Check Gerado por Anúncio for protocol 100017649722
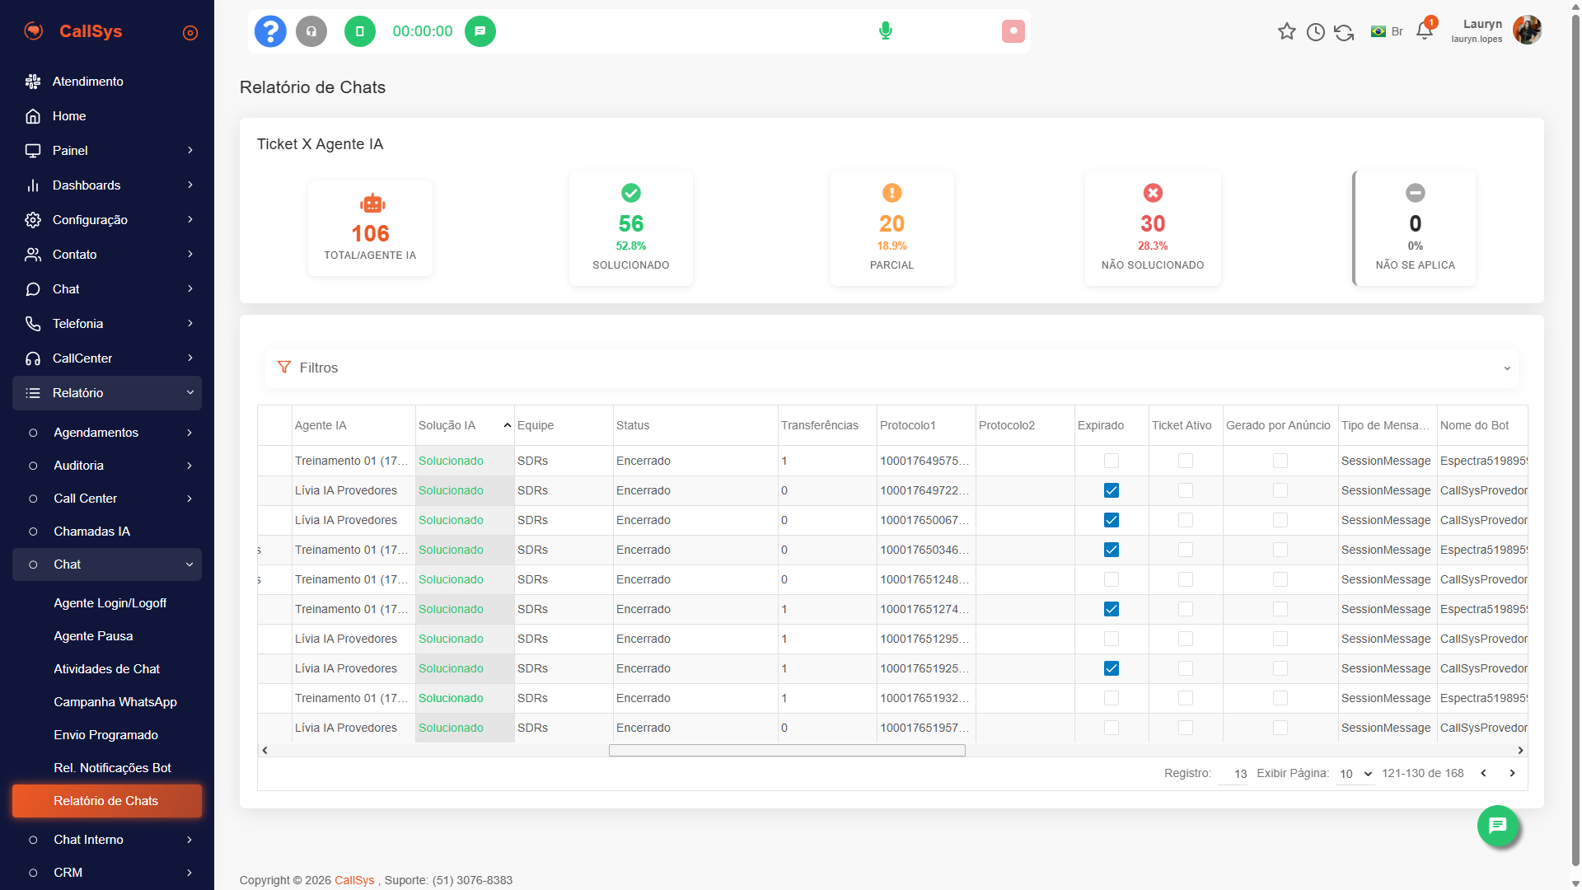The width and height of the screenshot is (1582, 890). tap(1280, 490)
